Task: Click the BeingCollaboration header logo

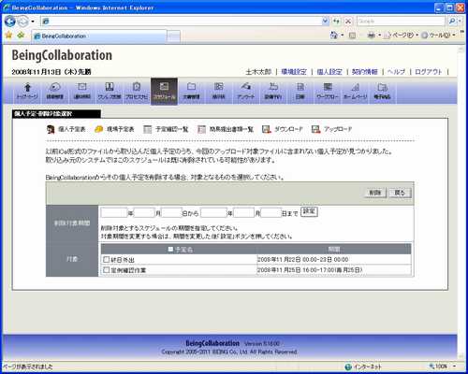Action: click(x=62, y=55)
